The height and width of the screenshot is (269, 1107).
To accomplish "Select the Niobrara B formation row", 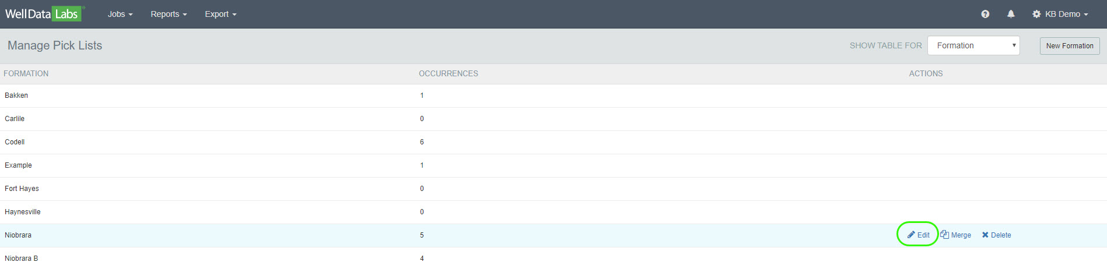I will click(x=21, y=259).
